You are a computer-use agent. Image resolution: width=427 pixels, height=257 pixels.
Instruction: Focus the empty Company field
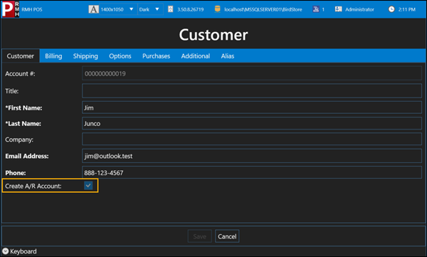pyautogui.click(x=252, y=140)
